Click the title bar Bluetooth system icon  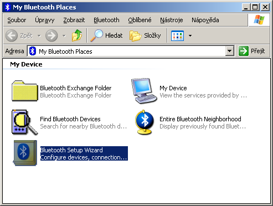tap(7, 7)
